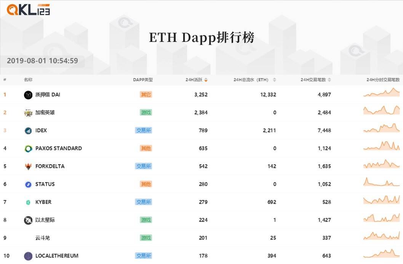Image resolution: width=403 pixels, height=264 pixels.
Task: View the PAXOS STANDARD sparkline chart
Action: pos(381,146)
